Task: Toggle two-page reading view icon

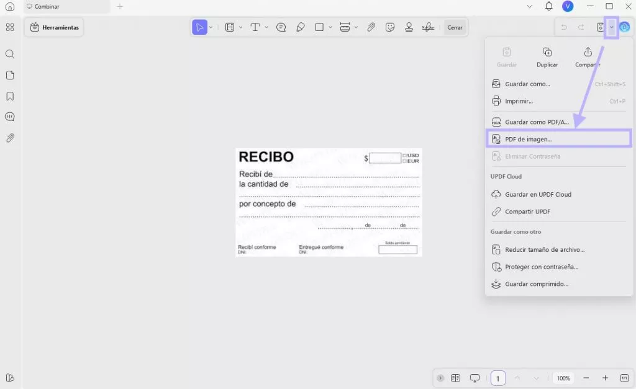Action: [x=455, y=378]
